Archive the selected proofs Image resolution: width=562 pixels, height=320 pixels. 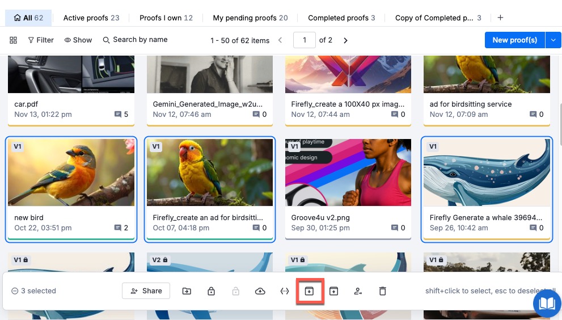pyautogui.click(x=309, y=291)
